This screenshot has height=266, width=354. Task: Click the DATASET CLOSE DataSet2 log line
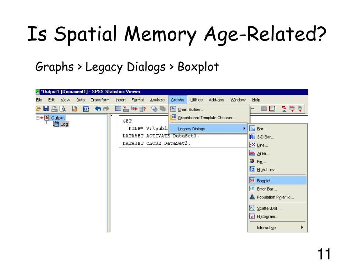click(x=157, y=143)
